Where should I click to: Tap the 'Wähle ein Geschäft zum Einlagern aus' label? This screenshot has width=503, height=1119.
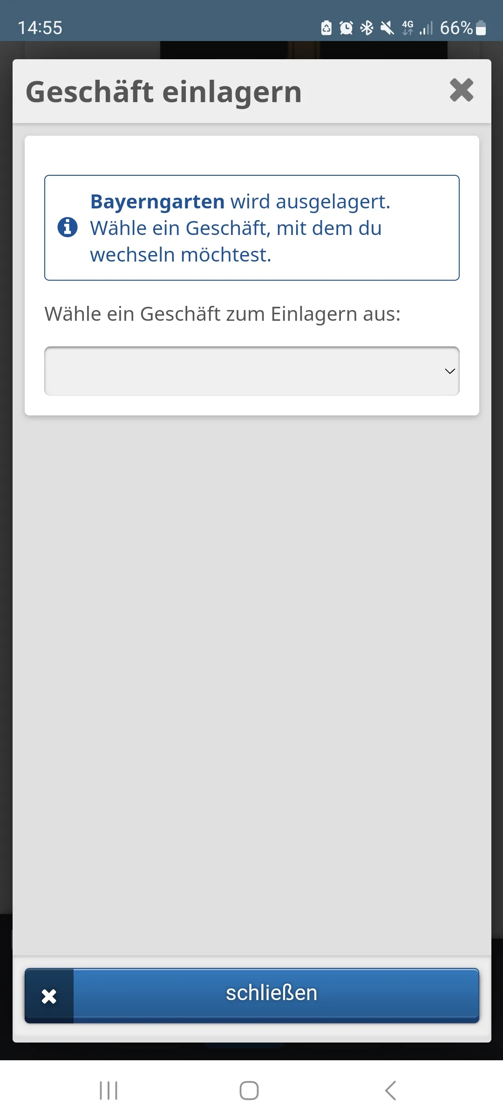pos(223,314)
